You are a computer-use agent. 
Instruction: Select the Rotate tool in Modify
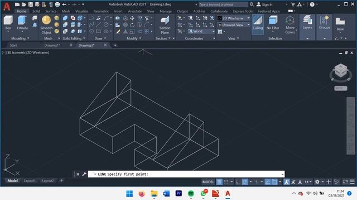132,24
